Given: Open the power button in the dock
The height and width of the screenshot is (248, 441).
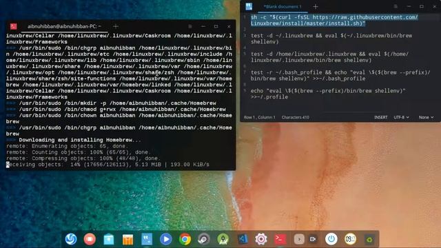Looking at the screenshot, I should point(331,239).
